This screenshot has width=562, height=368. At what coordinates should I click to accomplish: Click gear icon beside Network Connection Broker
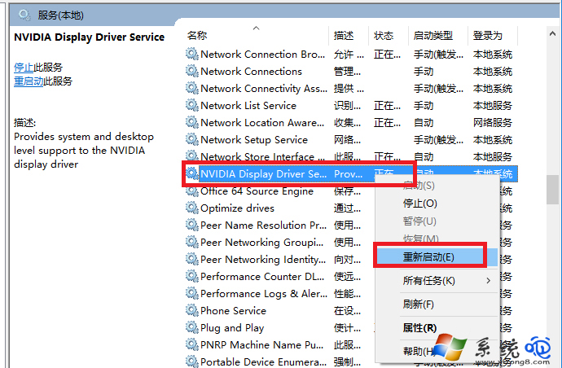pyautogui.click(x=191, y=55)
